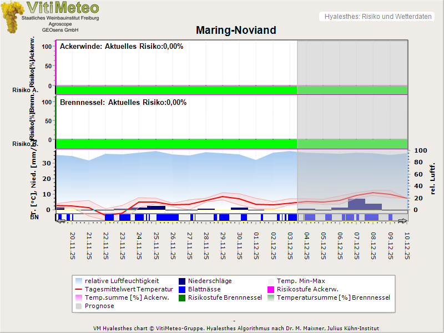Click the Maring-Noviand chart title
The height and width of the screenshot is (333, 444).
pyautogui.click(x=236, y=30)
